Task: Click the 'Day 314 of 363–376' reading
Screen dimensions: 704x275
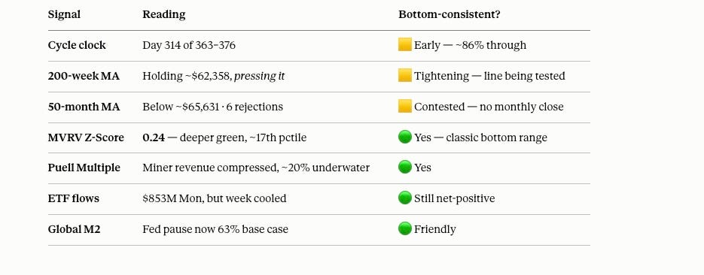Action: pyautogui.click(x=189, y=45)
